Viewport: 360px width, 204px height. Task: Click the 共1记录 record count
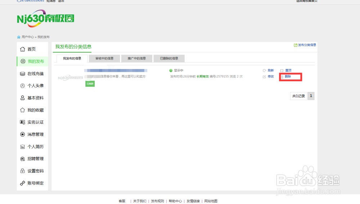298,96
